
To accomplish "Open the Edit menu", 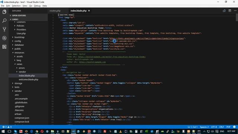I will (8, 6).
